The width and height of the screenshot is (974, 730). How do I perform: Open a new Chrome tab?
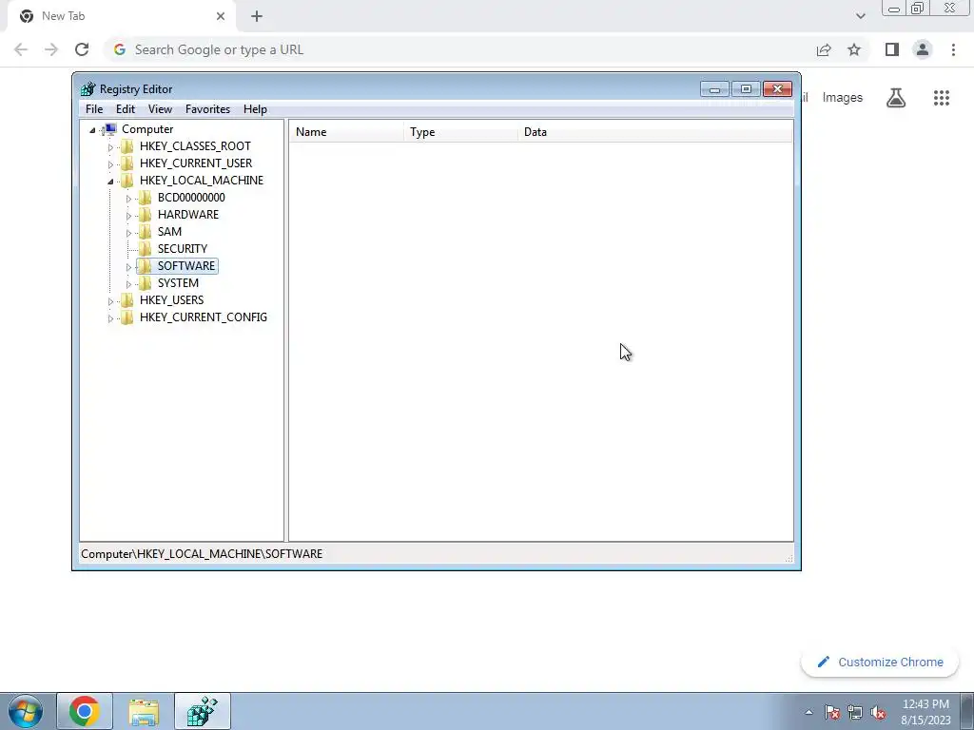click(x=257, y=17)
